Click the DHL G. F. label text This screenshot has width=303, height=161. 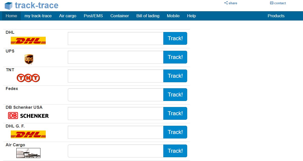coord(15,126)
